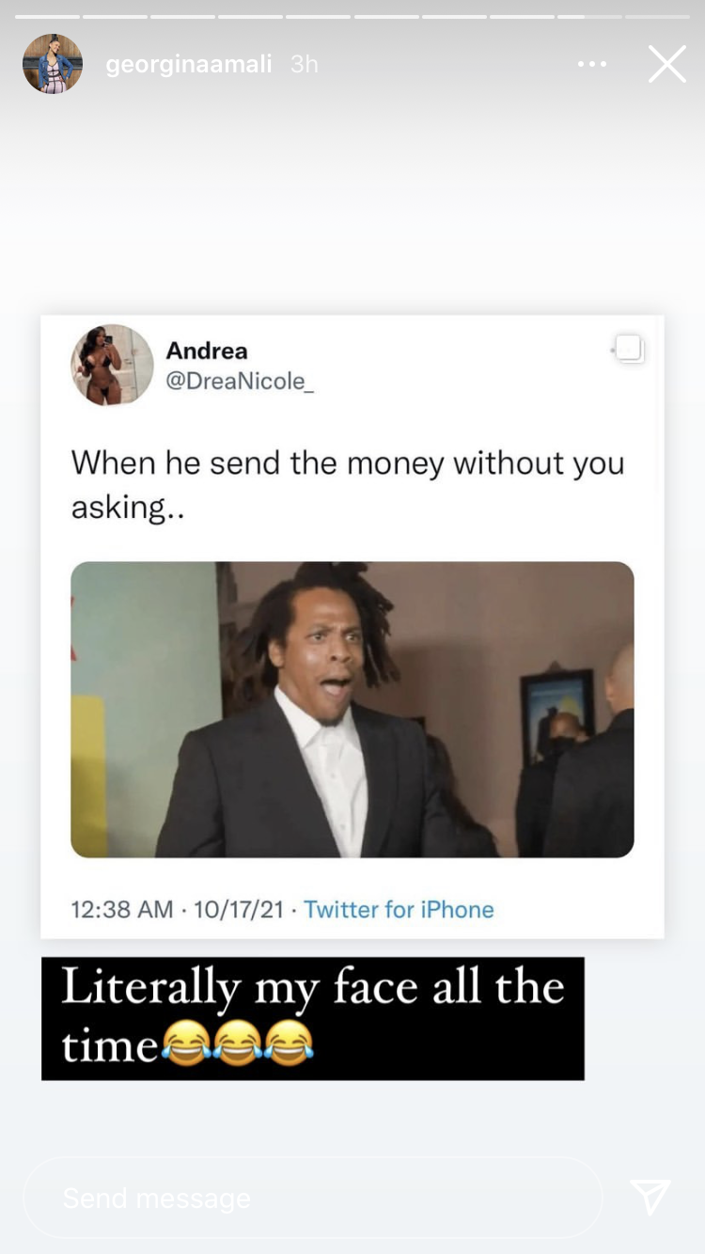Tap the reaction meme image in the tweet
This screenshot has width=705, height=1254.
(x=352, y=710)
